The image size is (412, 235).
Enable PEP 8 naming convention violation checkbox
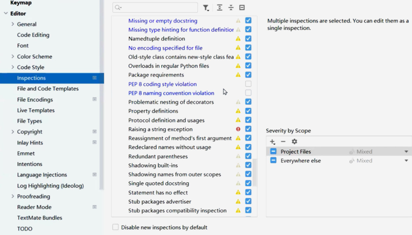pyautogui.click(x=248, y=93)
